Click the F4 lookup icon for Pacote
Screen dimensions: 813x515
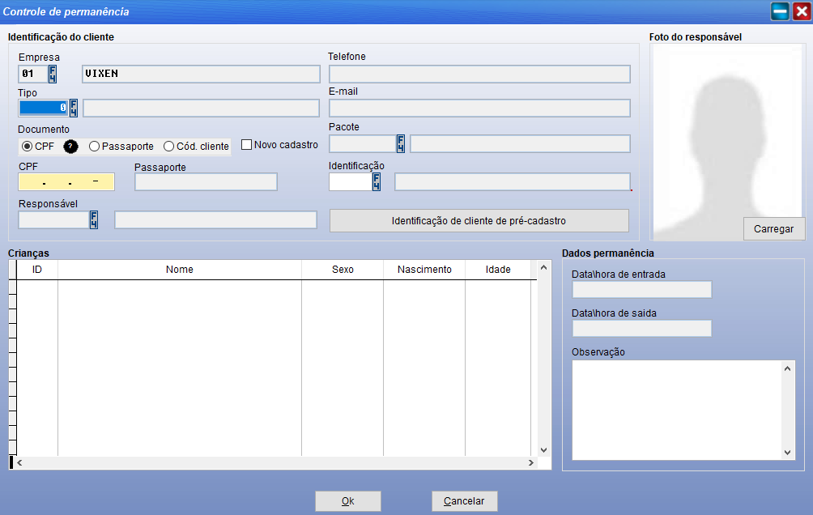point(400,144)
